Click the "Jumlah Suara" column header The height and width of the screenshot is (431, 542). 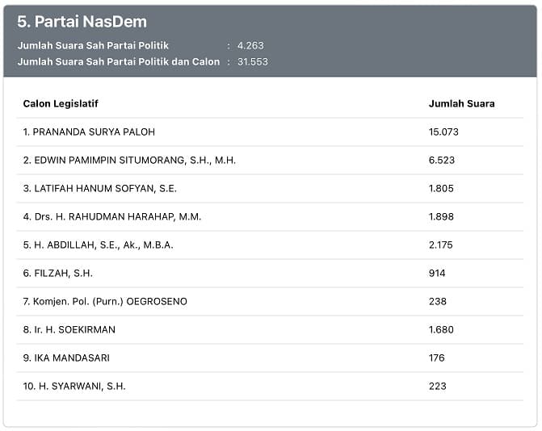(x=461, y=103)
